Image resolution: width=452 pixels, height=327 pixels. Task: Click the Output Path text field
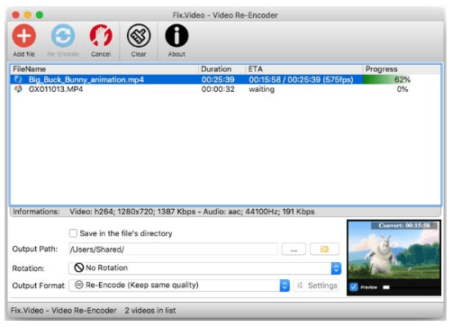tap(173, 249)
